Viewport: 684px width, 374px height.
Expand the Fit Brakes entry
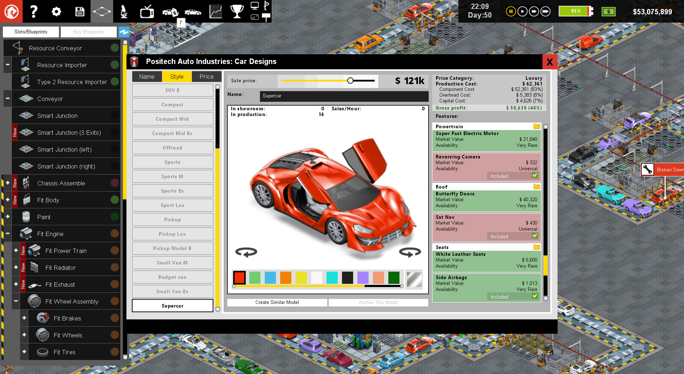tap(24, 318)
